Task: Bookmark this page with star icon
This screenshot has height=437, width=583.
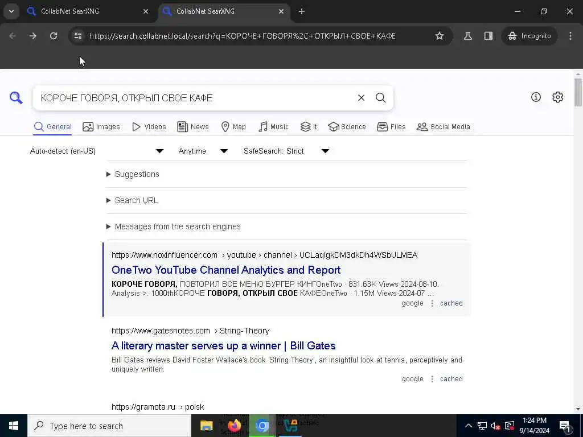Action: point(440,36)
